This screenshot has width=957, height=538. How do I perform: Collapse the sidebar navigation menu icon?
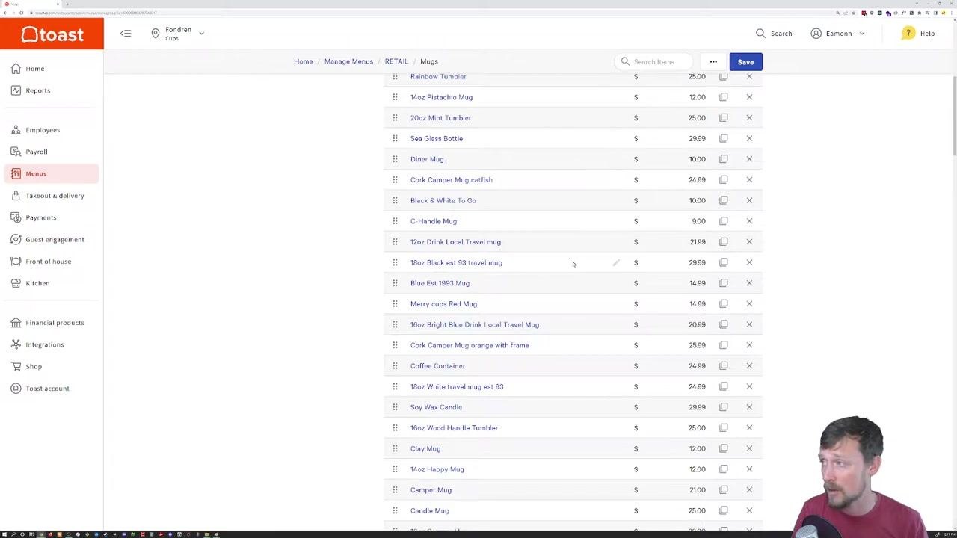[x=126, y=34]
